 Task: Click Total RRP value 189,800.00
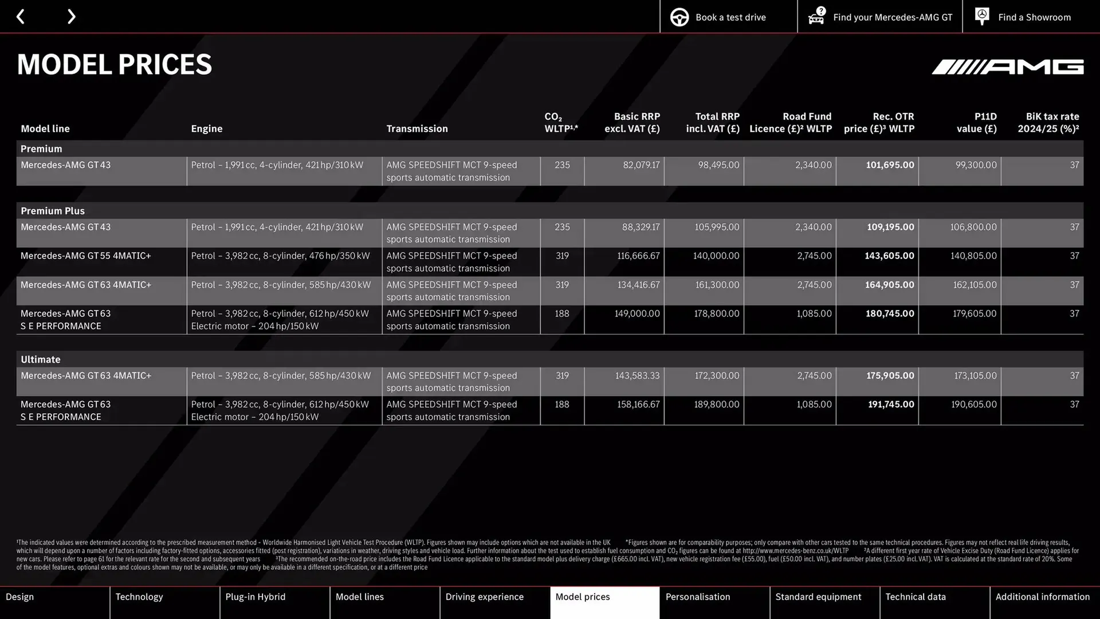click(717, 404)
